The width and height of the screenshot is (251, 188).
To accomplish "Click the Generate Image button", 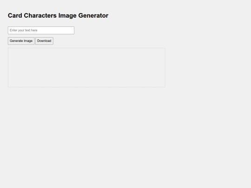I will [x=21, y=41].
